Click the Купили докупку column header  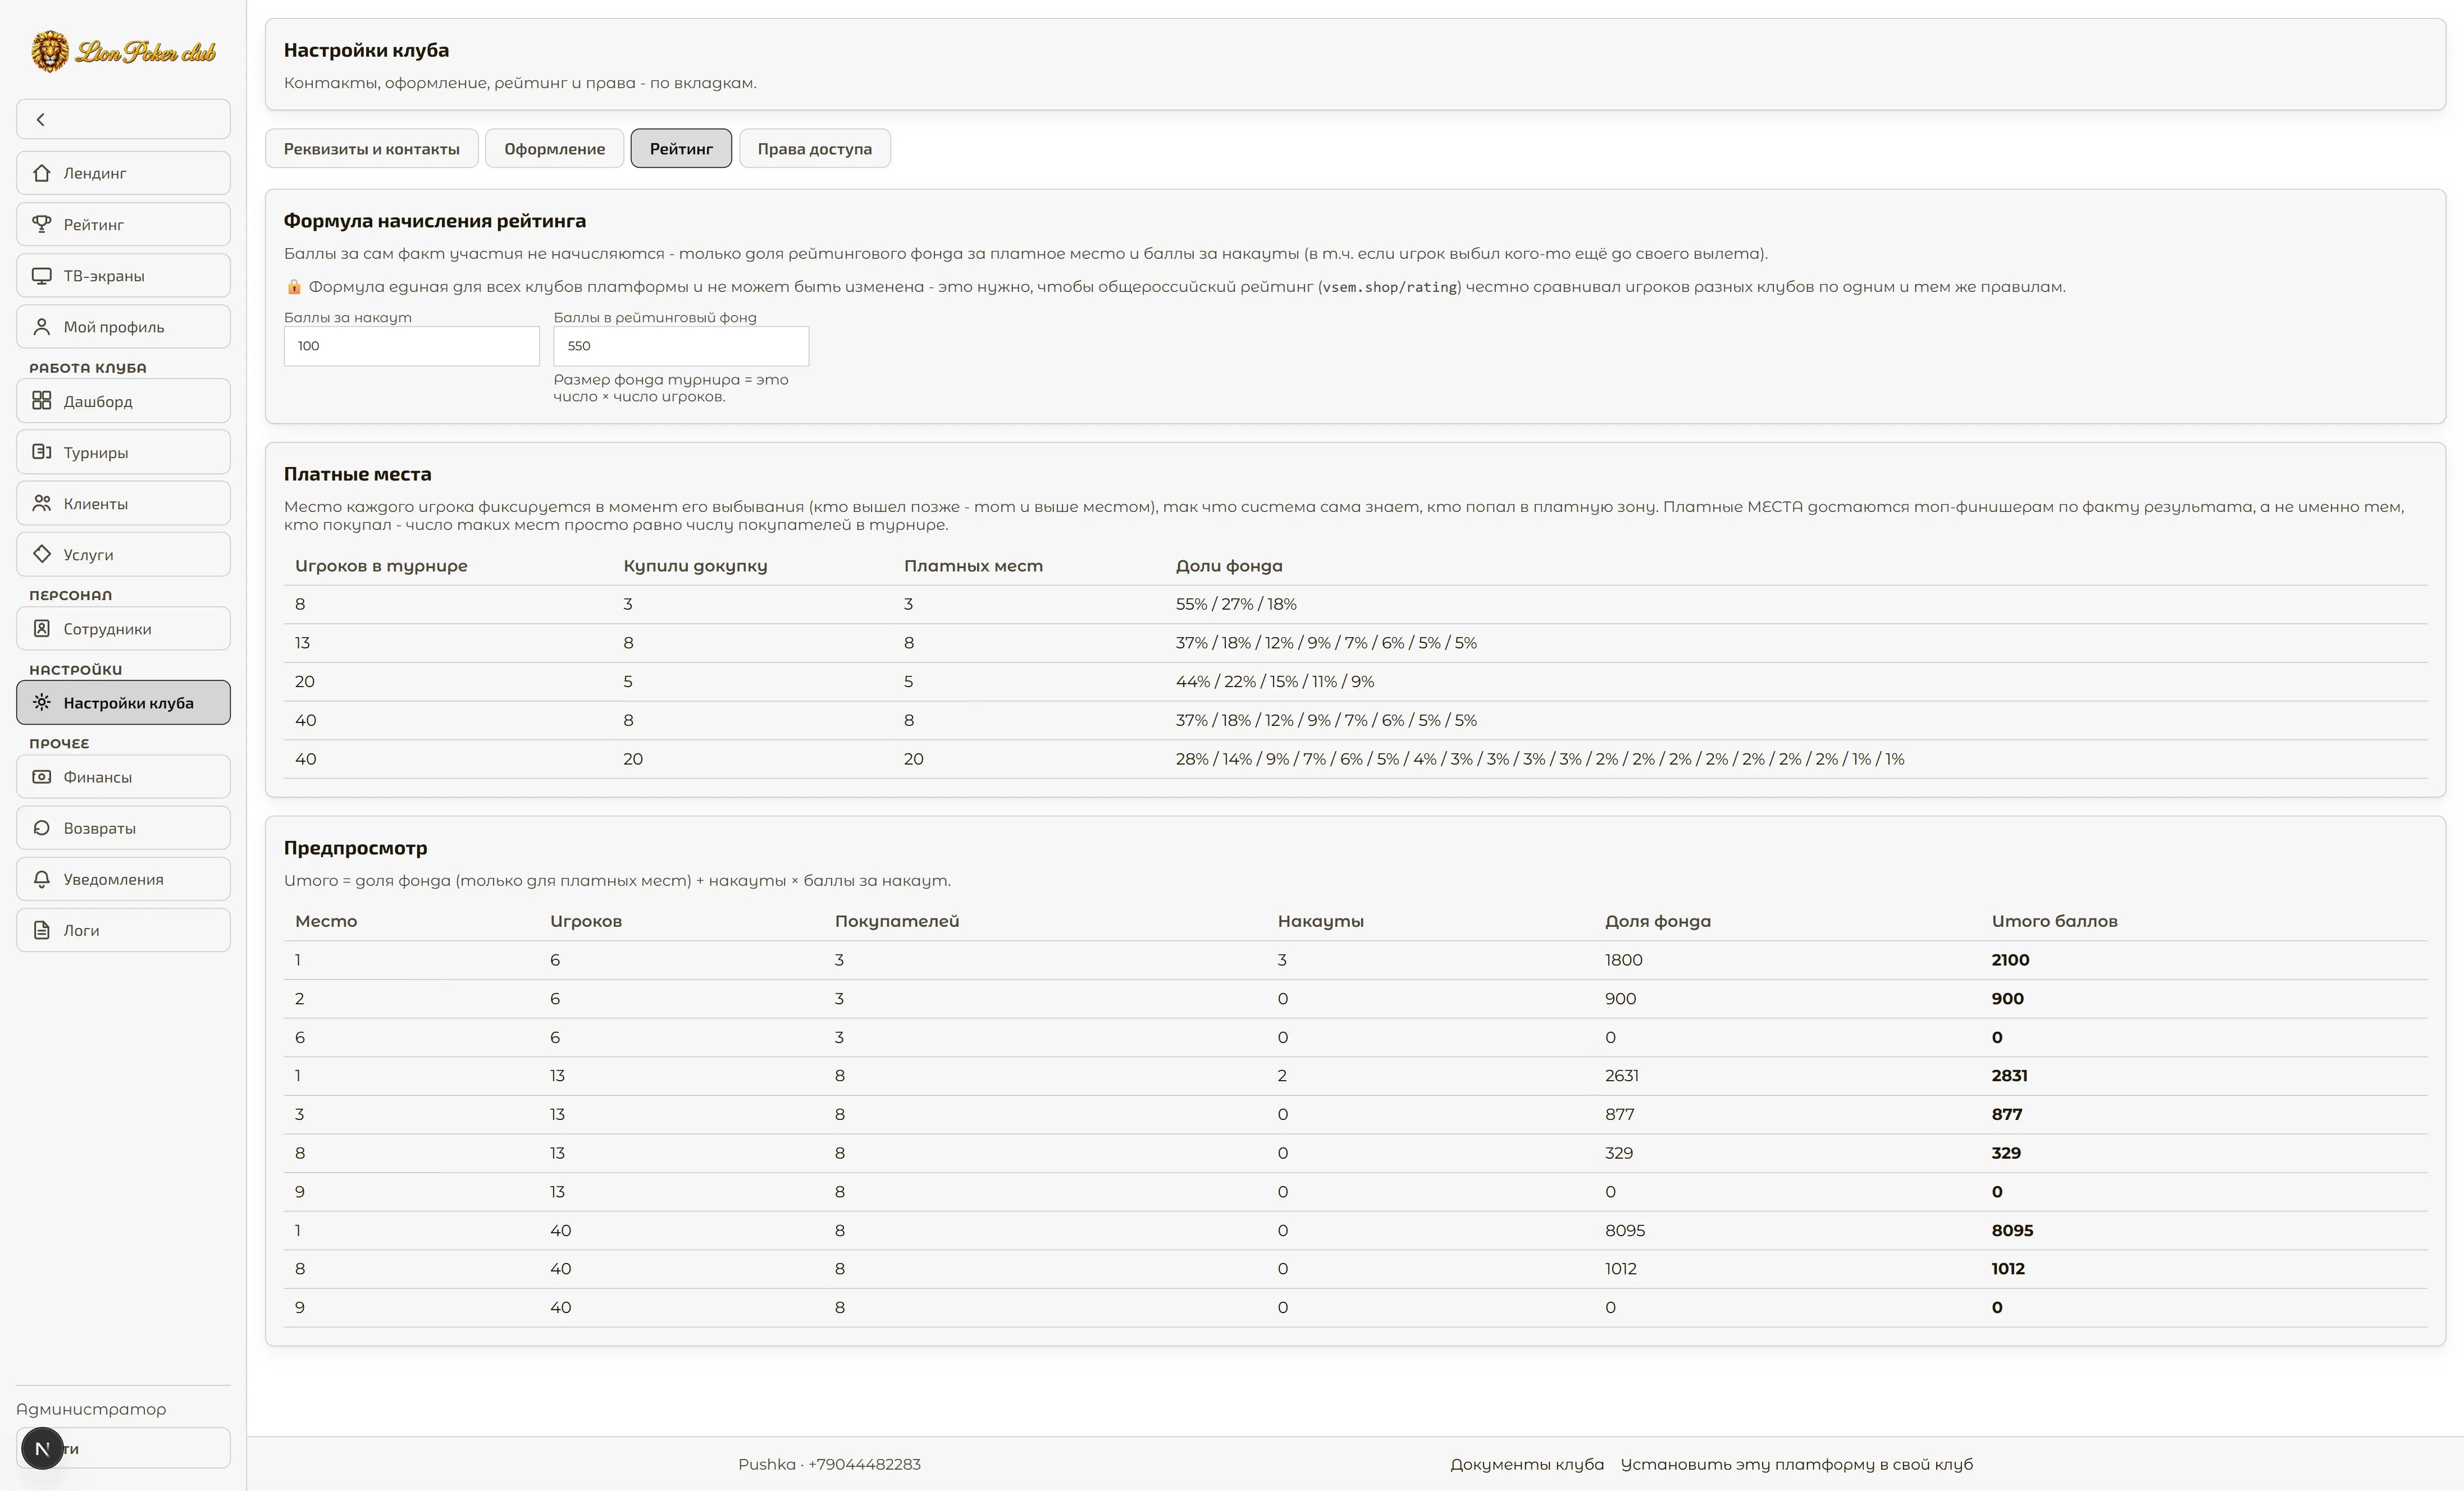695,566
